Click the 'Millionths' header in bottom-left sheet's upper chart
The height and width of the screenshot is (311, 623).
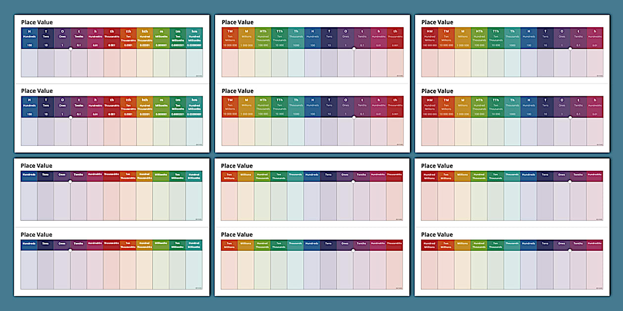tap(161, 175)
